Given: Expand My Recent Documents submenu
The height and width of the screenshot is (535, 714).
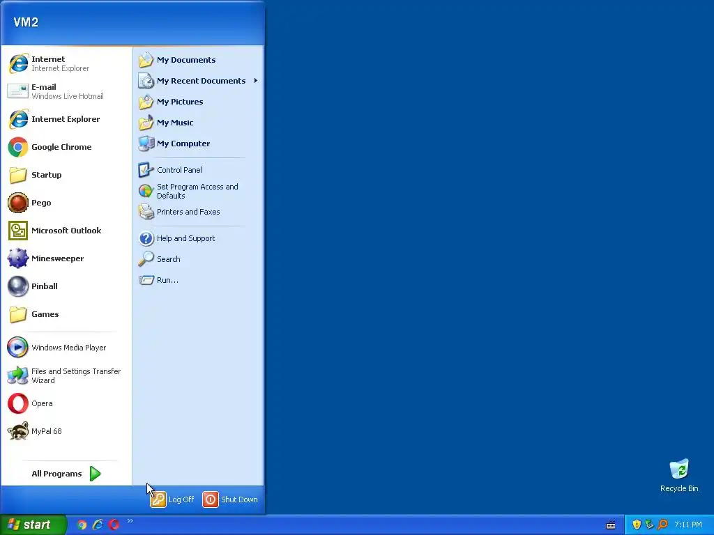Looking at the screenshot, I should click(x=199, y=81).
